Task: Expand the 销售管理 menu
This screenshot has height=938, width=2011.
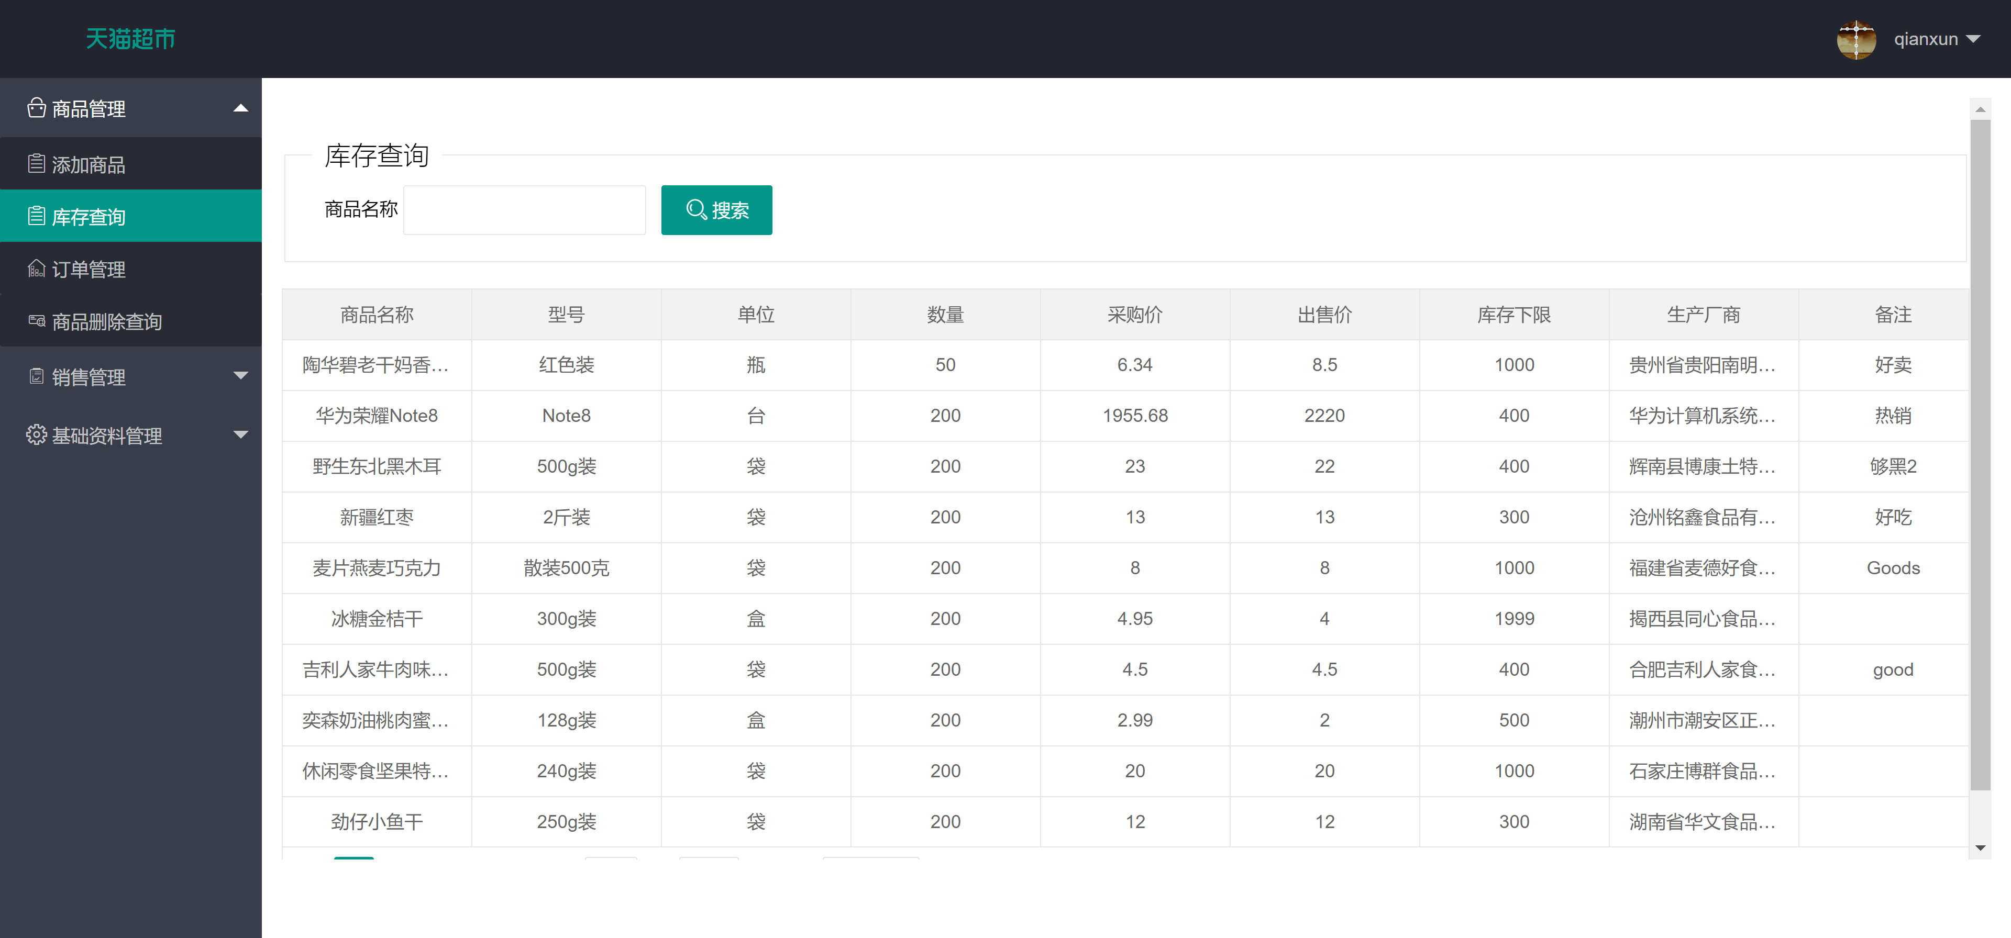Action: 240,377
